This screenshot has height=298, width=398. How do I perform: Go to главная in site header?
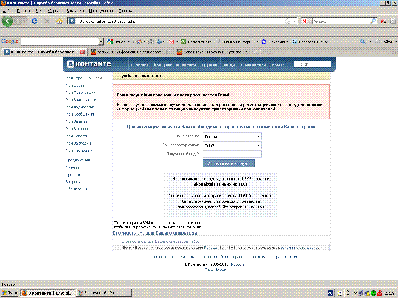(x=139, y=64)
